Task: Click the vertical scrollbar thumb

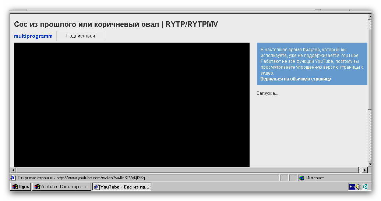Action: [370, 69]
